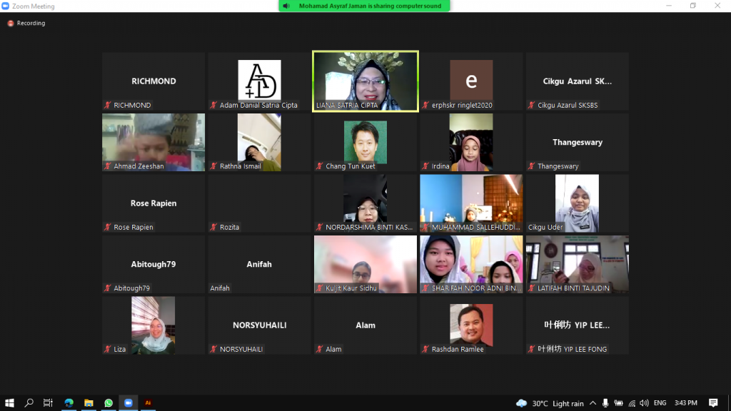Select the Zoom app icon in the taskbar

click(128, 403)
